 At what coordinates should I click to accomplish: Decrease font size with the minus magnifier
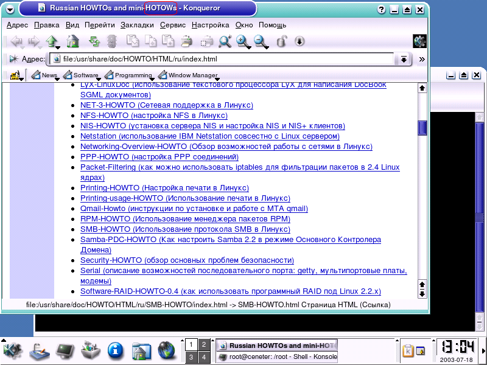pyautogui.click(x=261, y=41)
